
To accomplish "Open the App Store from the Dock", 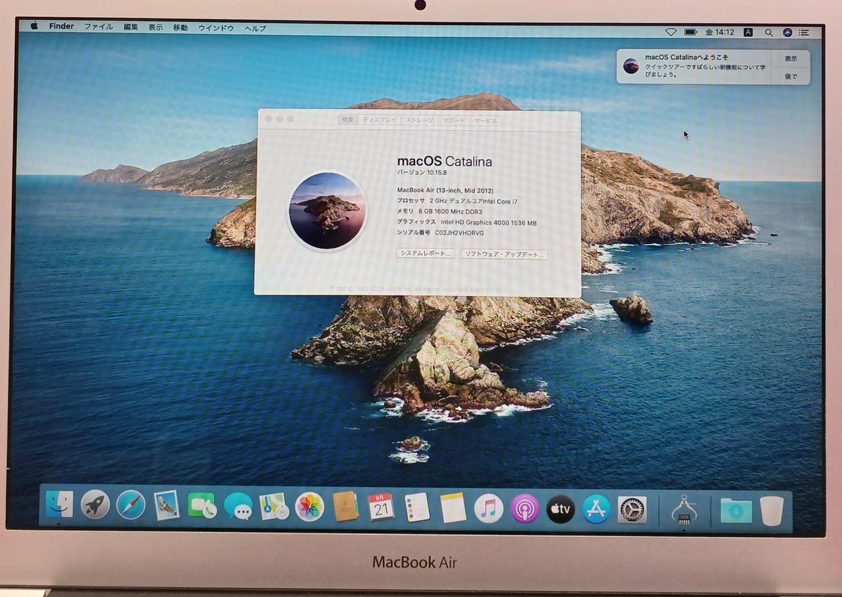I will click(x=596, y=509).
